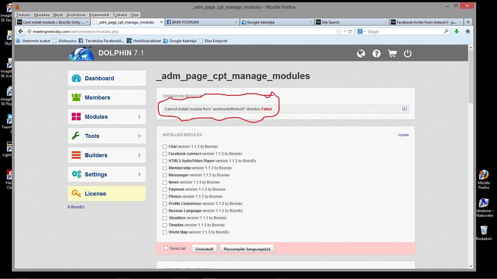Click the globe icon in Dolphin header
497x279 pixels.
[361, 54]
